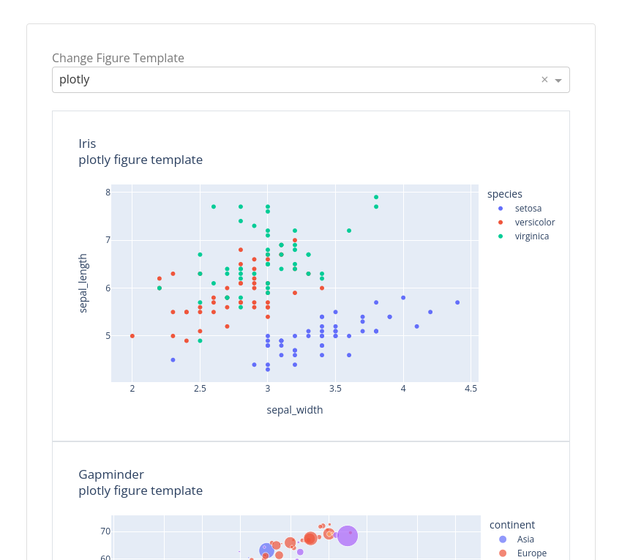Click the Gapminder chart title text
The width and height of the screenshot is (622, 560).
click(111, 474)
